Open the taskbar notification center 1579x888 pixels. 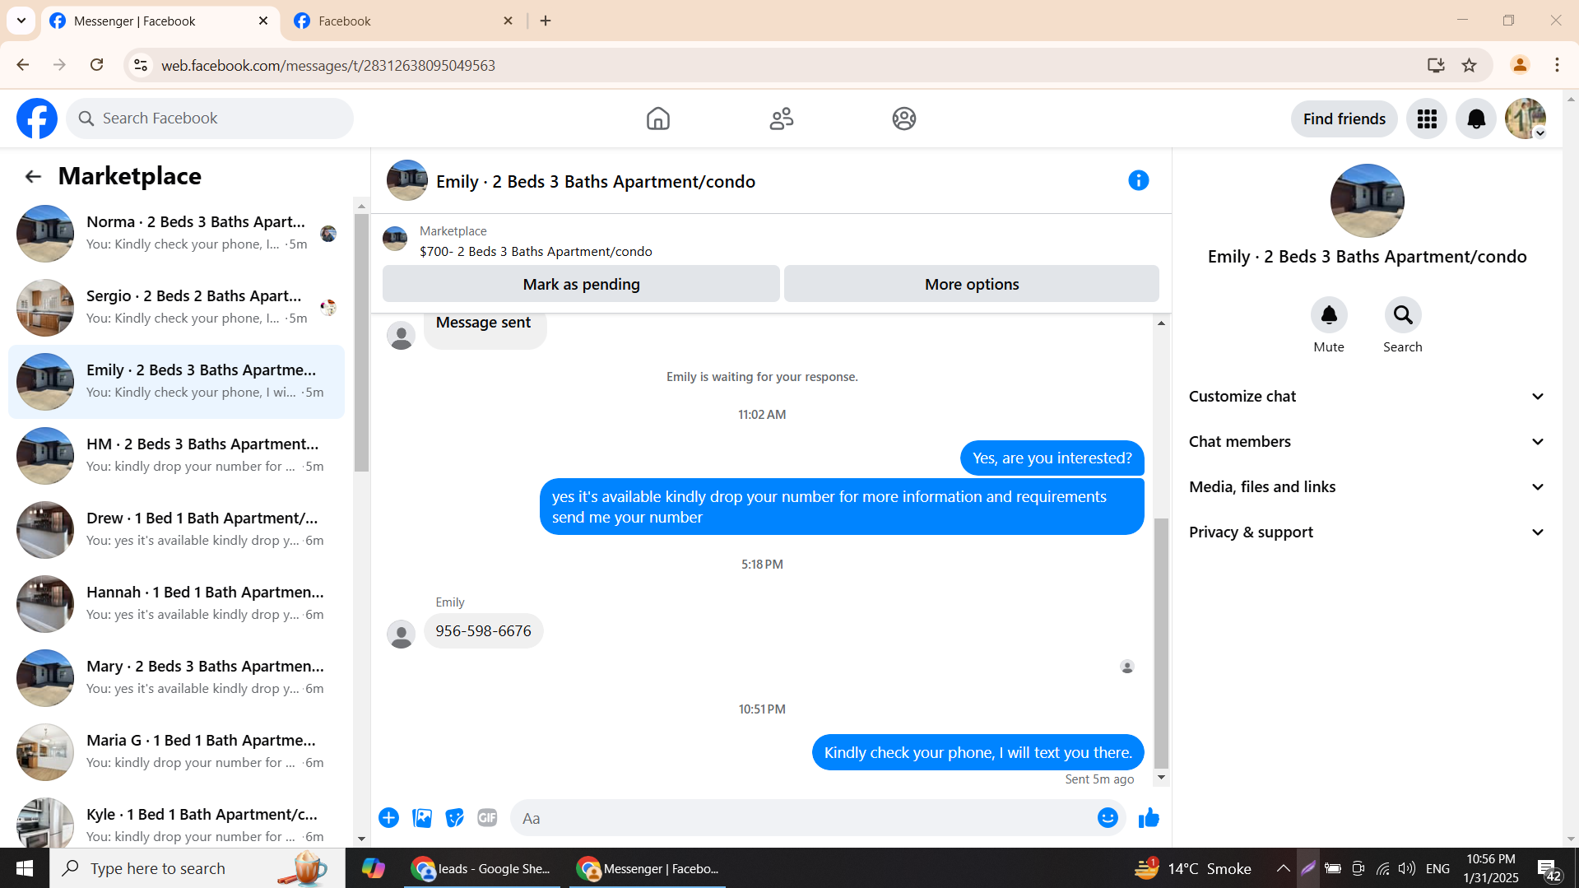1549,869
